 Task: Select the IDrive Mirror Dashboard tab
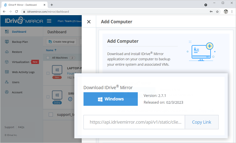pyautogui.click(x=24, y=5)
